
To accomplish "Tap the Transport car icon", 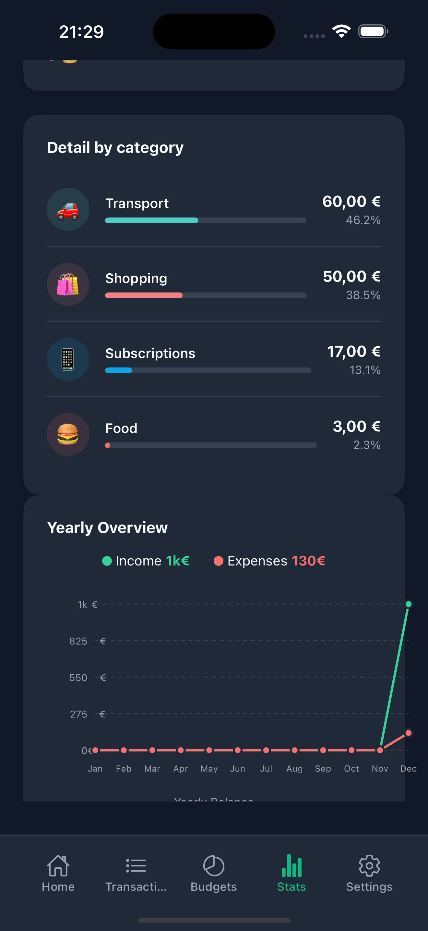I will [68, 210].
